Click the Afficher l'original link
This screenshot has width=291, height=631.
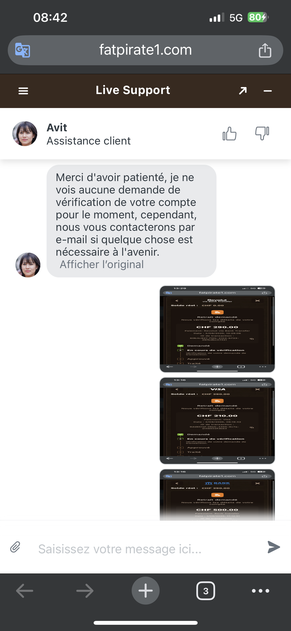[x=102, y=264]
